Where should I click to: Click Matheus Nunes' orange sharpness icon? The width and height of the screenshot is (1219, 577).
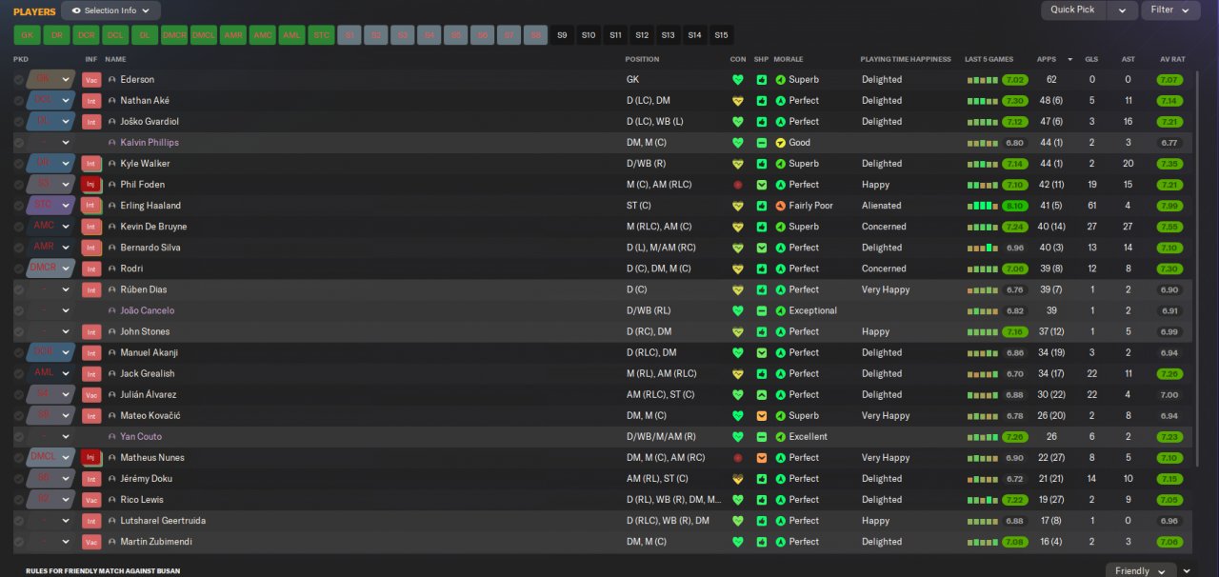(762, 458)
